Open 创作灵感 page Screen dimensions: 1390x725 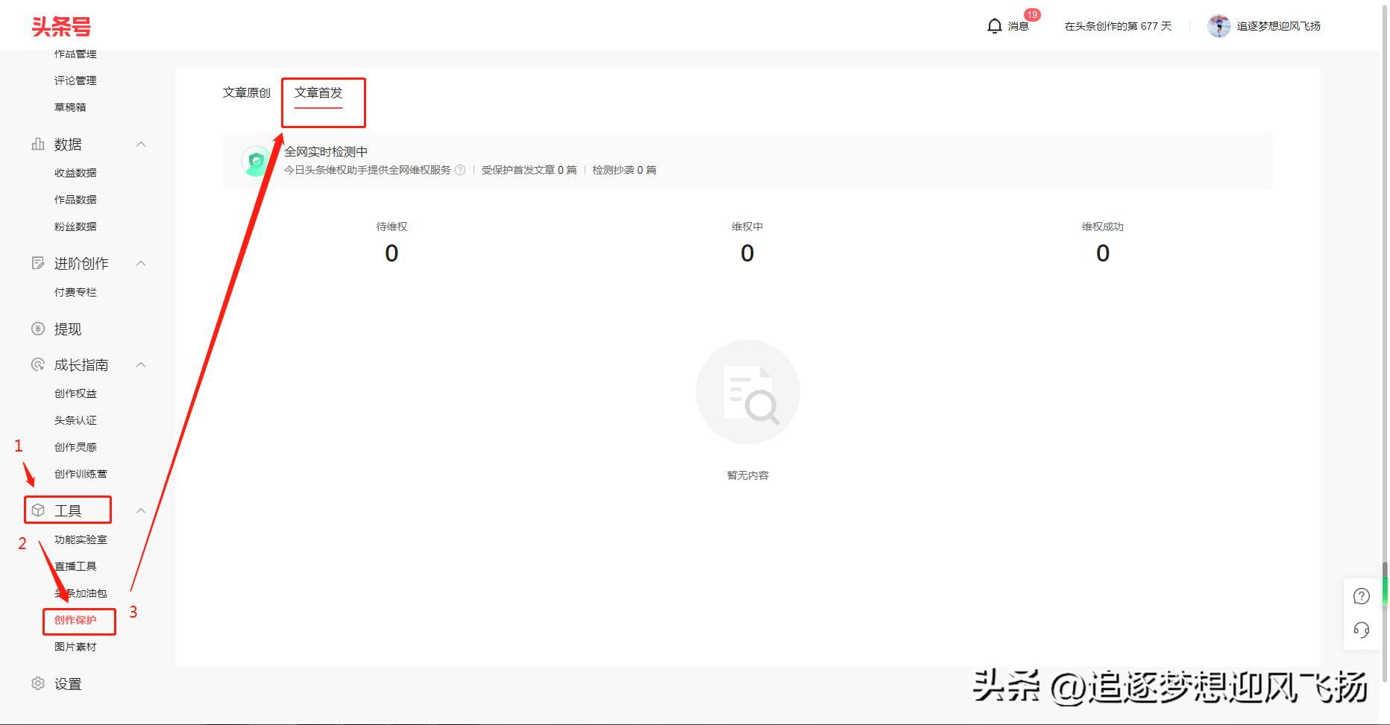pyautogui.click(x=75, y=447)
